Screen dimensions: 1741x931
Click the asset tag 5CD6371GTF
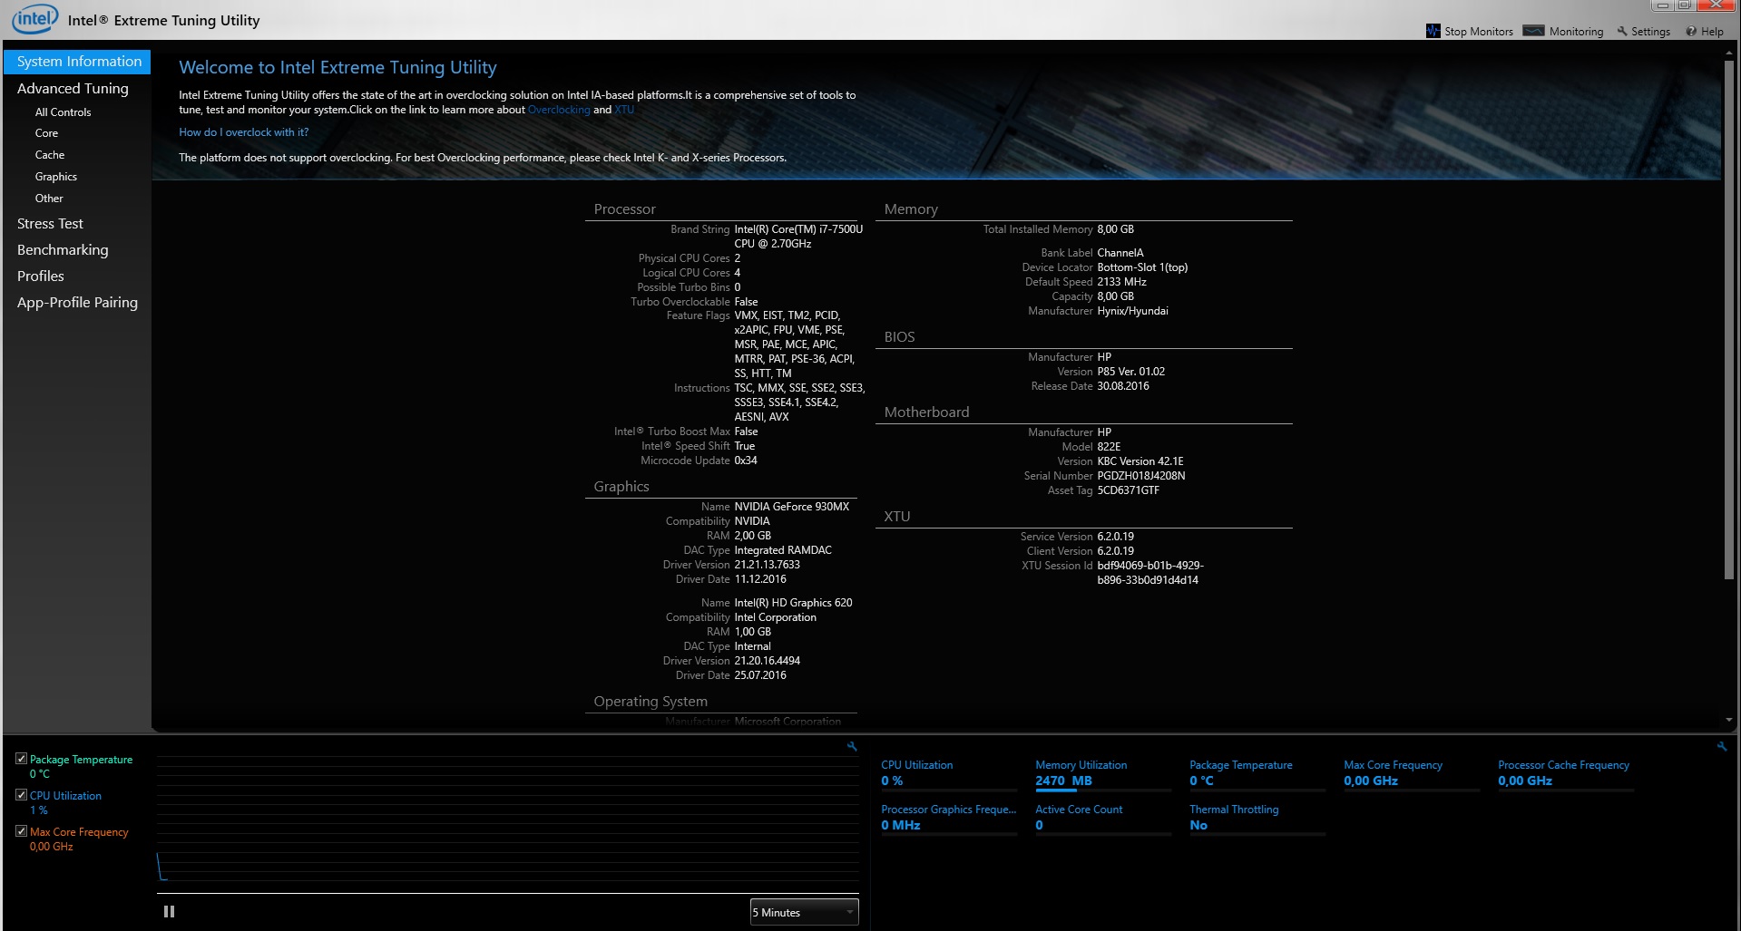(x=1128, y=490)
